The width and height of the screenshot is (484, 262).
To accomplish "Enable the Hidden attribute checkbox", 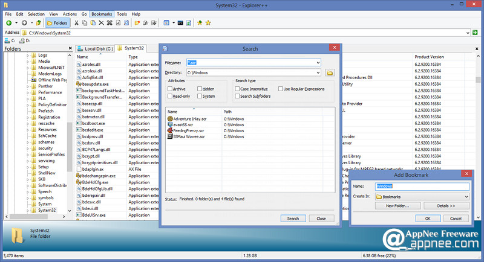I will coord(200,89).
